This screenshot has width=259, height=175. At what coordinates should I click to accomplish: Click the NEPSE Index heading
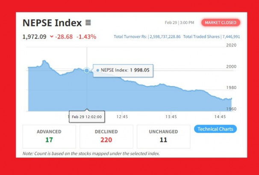[x=52, y=23]
